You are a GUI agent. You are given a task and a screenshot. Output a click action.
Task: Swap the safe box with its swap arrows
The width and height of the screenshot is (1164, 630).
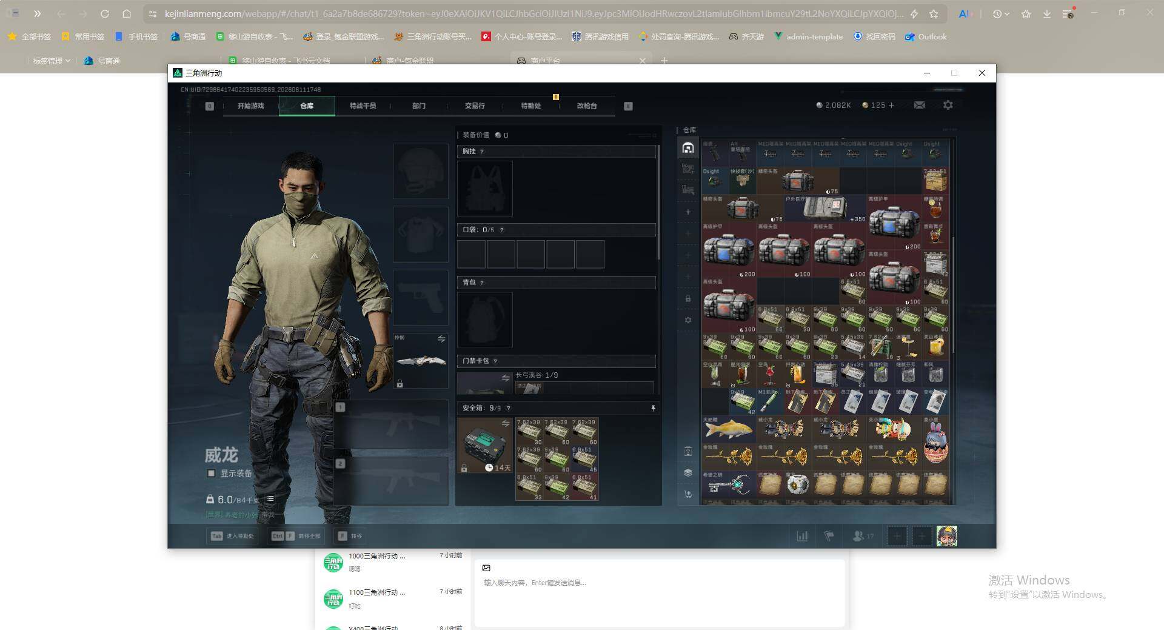(506, 423)
